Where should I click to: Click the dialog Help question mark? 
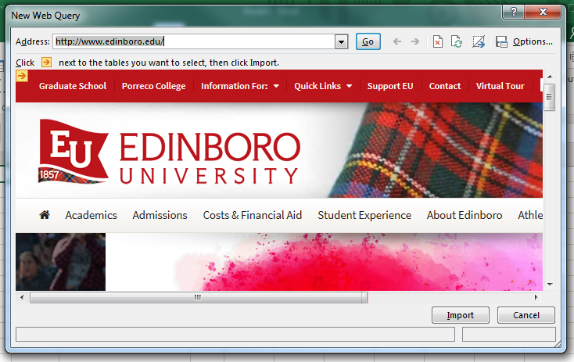(514, 13)
